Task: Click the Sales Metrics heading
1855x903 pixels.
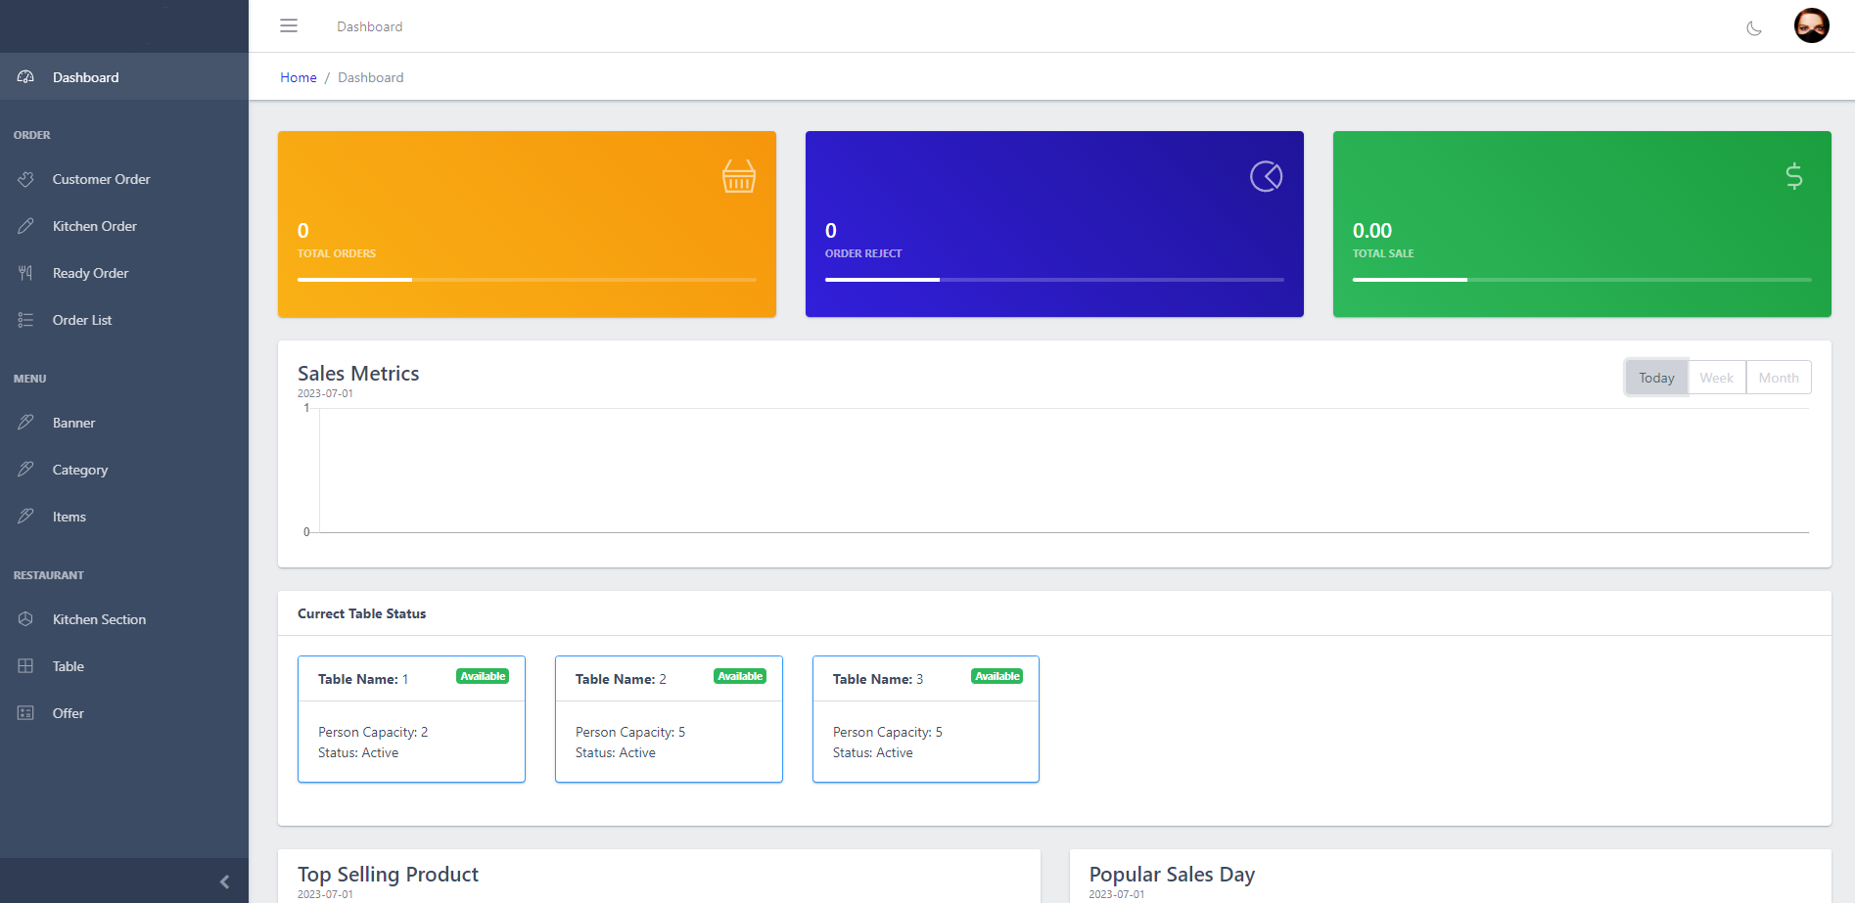Action: pos(358,374)
